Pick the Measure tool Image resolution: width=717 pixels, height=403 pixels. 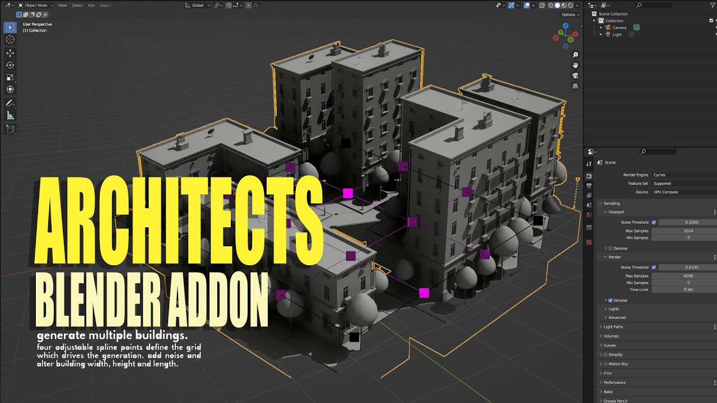point(10,115)
